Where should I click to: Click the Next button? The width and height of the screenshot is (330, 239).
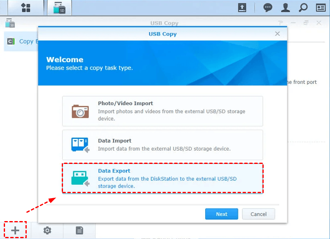(x=222, y=214)
